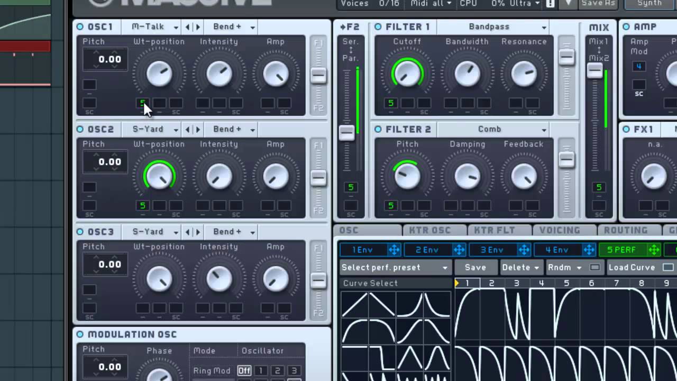Set Ring Mod to Off
Screen dimensions: 677x381
click(244, 370)
